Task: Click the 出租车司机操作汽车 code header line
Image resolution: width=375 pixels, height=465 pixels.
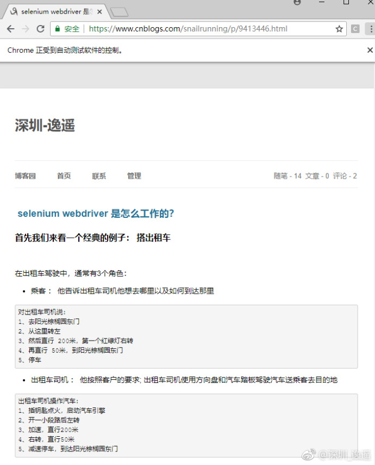Action: (x=48, y=401)
